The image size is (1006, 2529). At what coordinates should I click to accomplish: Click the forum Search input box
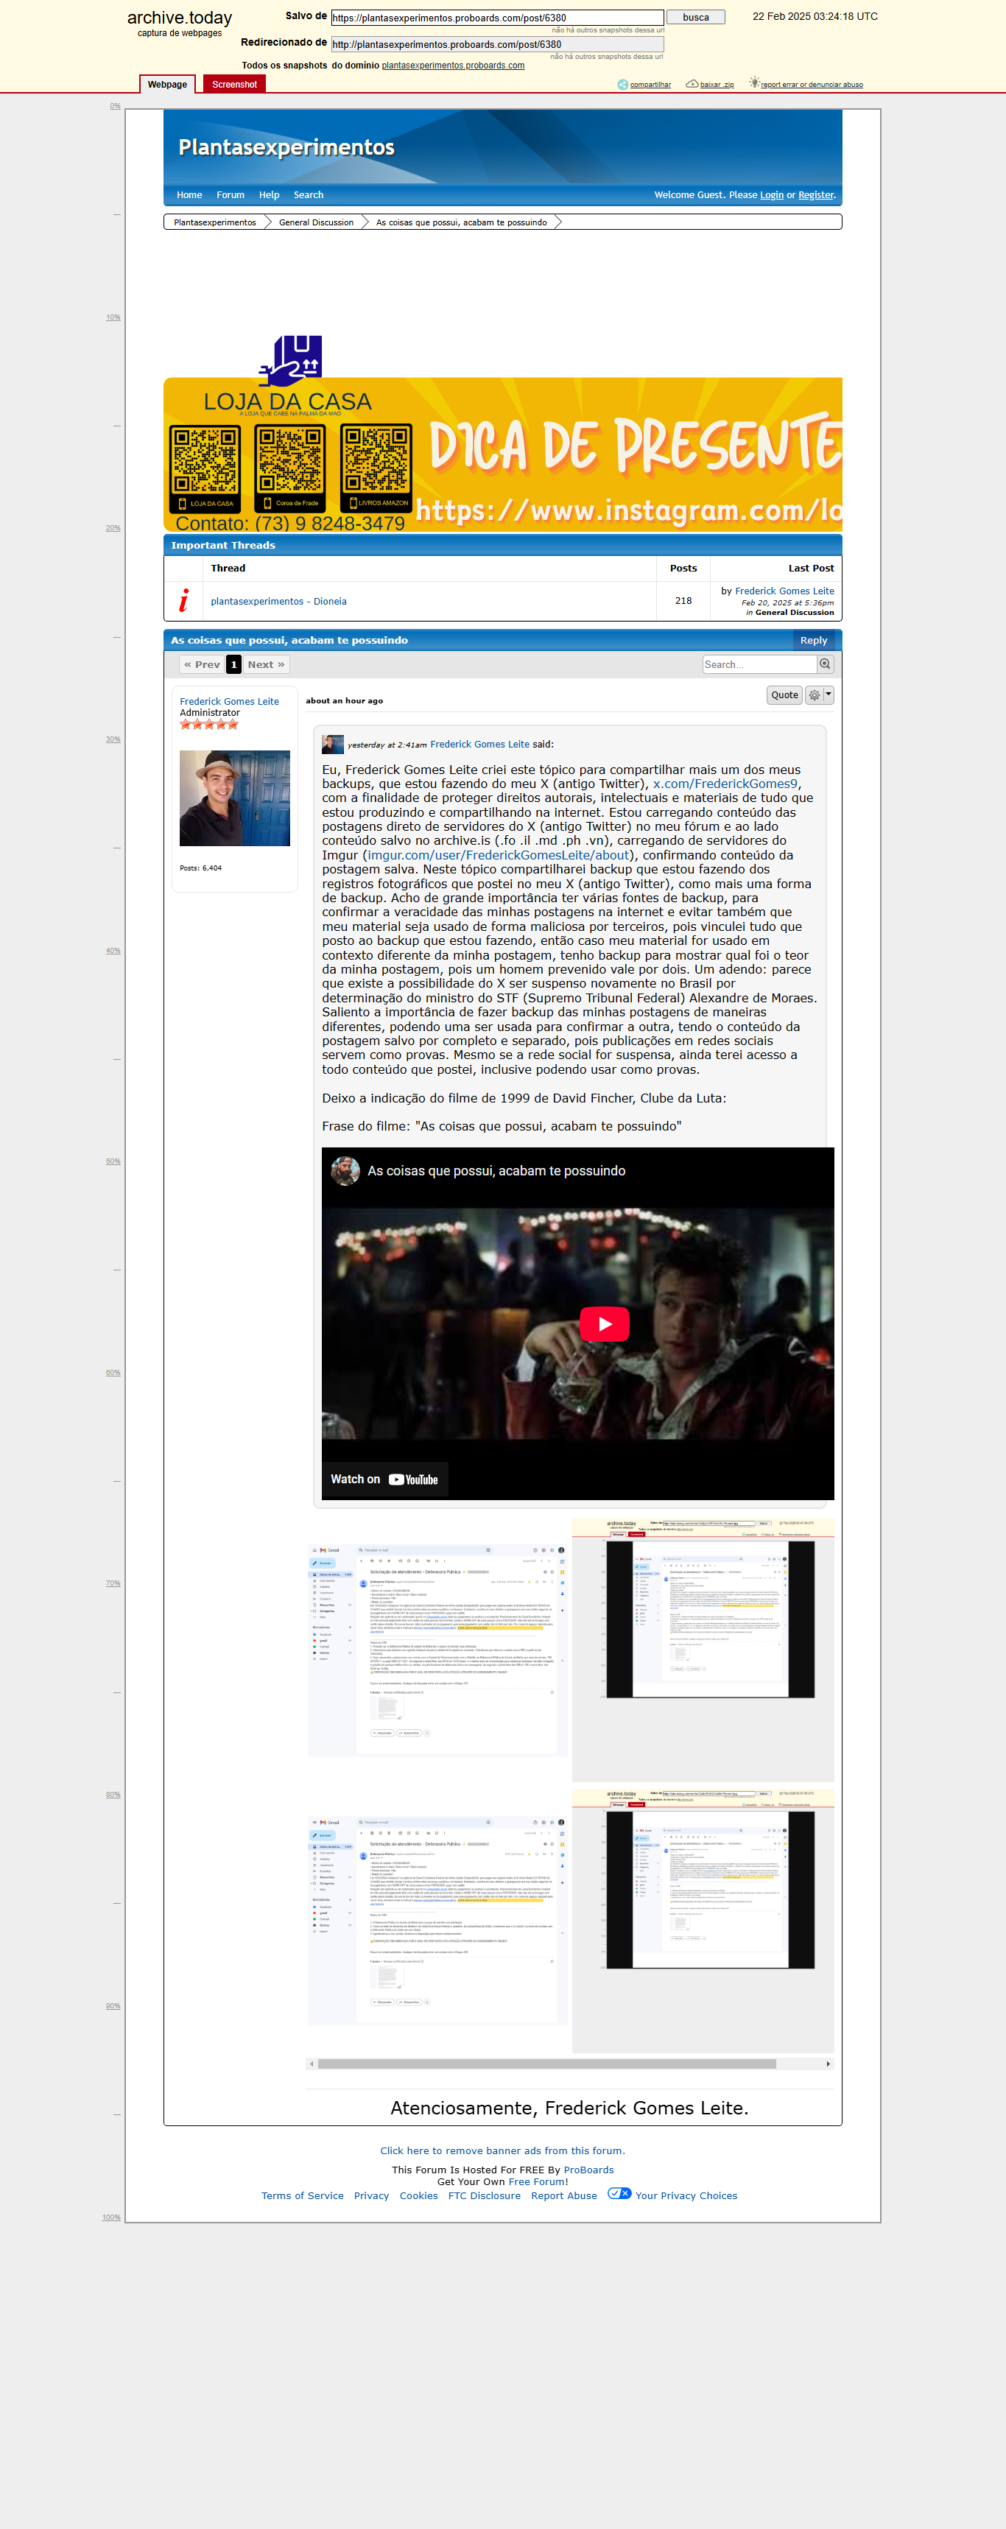pyautogui.click(x=759, y=664)
